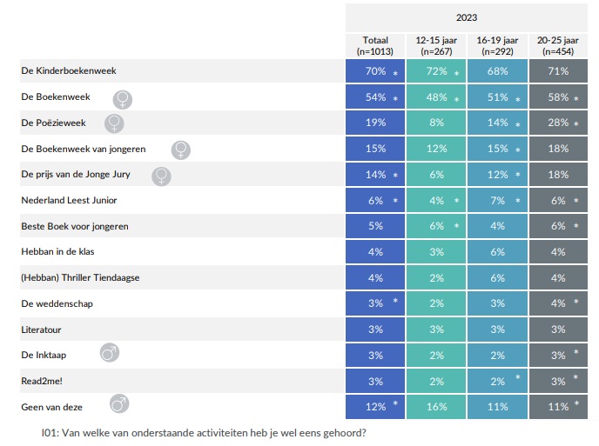599x446 pixels.
Task: Select the 12-15 jaar column header
Action: (x=435, y=45)
